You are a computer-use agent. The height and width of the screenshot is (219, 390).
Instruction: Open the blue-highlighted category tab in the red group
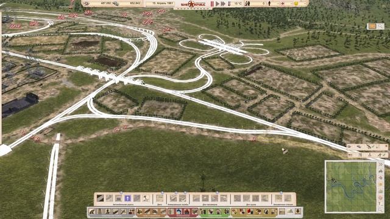[179, 212]
